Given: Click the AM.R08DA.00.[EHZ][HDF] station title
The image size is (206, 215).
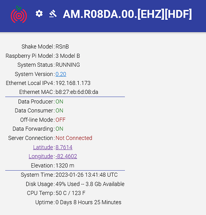Looking at the screenshot, I should click(127, 14).
